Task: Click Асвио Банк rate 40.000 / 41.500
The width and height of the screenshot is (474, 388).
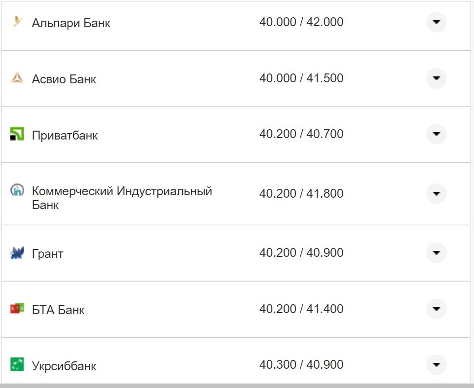Action: pos(301,78)
